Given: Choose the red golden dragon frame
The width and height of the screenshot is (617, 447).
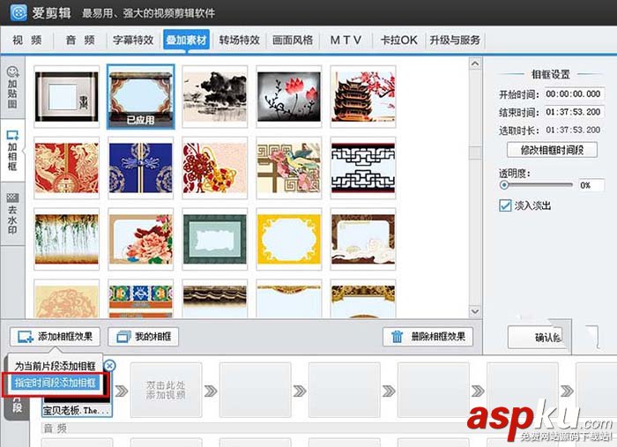Looking at the screenshot, I should 66,168.
